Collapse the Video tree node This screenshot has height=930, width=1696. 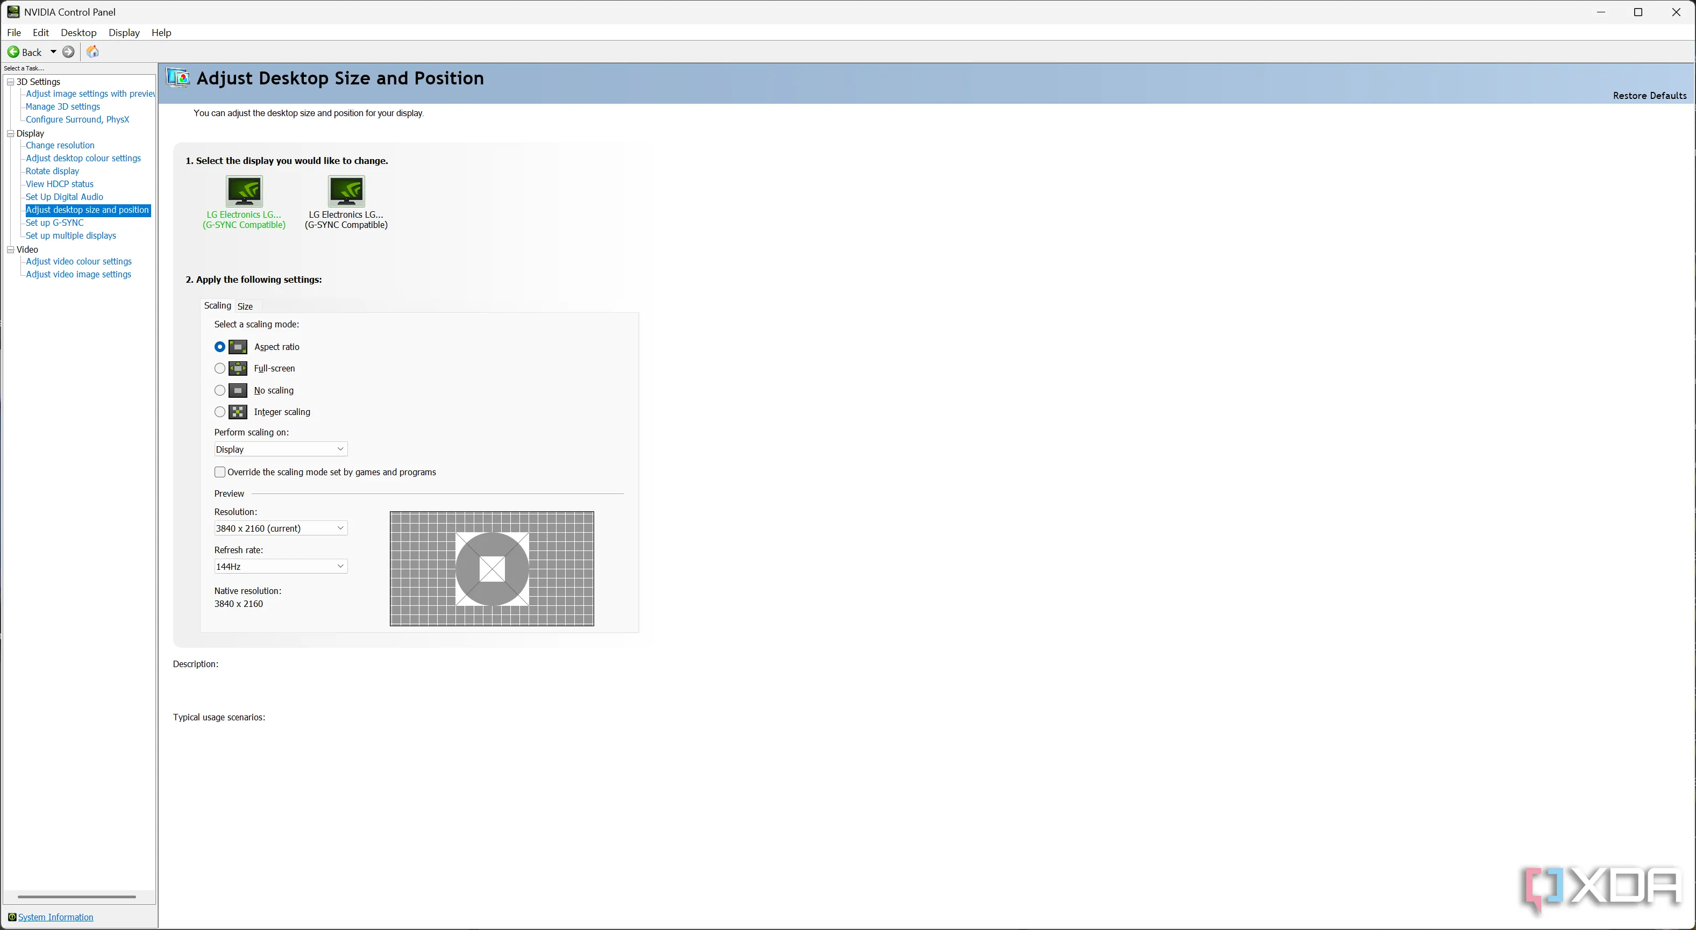[11, 249]
